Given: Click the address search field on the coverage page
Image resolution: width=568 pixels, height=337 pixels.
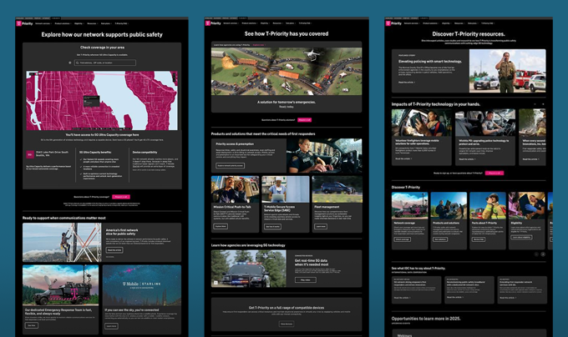Looking at the screenshot, I should point(105,63).
